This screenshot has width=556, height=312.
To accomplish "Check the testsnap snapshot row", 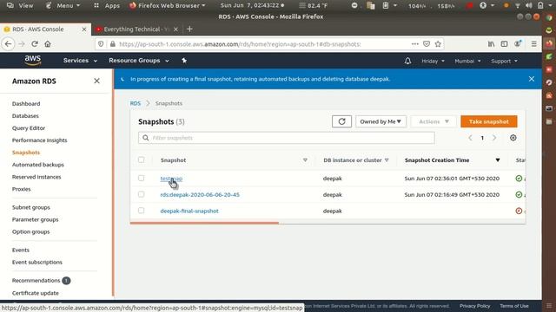I will 141,178.
